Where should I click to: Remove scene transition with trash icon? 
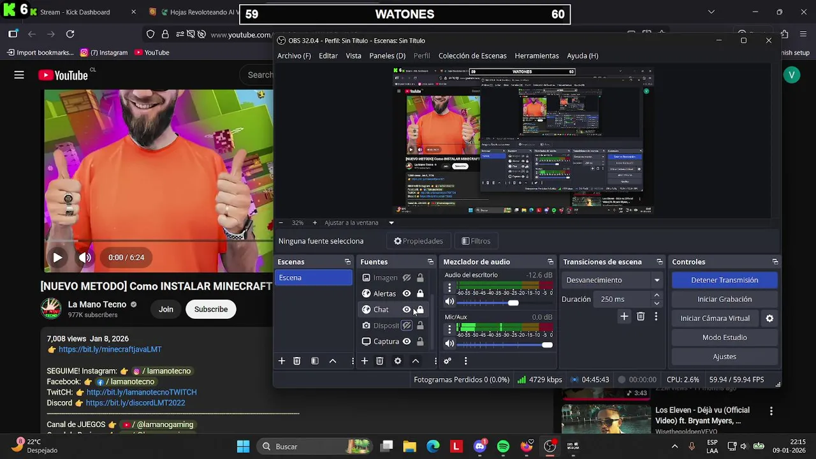641,316
